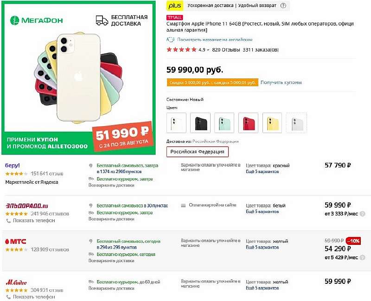
Task: Choose the black iPhone color option
Action: click(x=200, y=122)
